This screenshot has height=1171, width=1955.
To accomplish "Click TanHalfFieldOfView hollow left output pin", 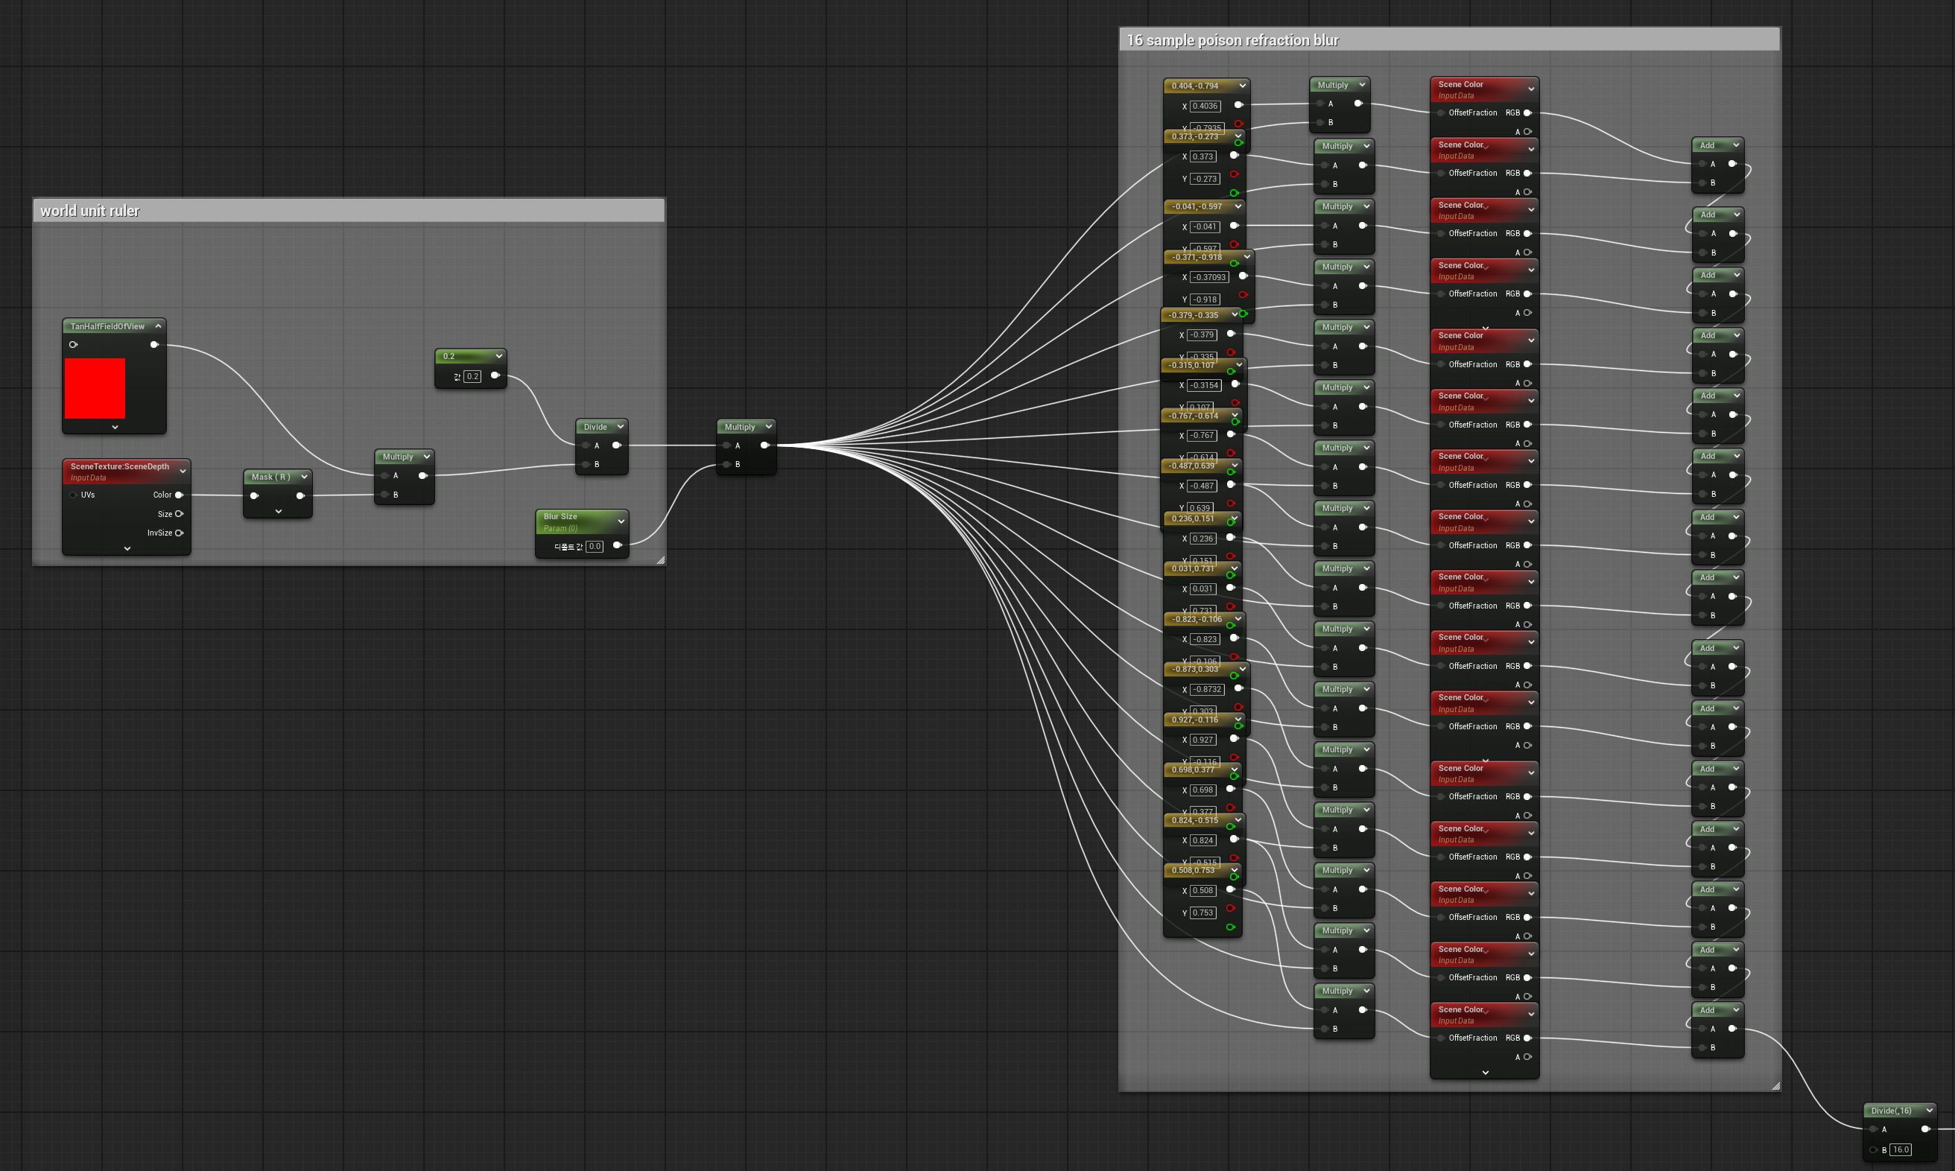I will coord(74,345).
